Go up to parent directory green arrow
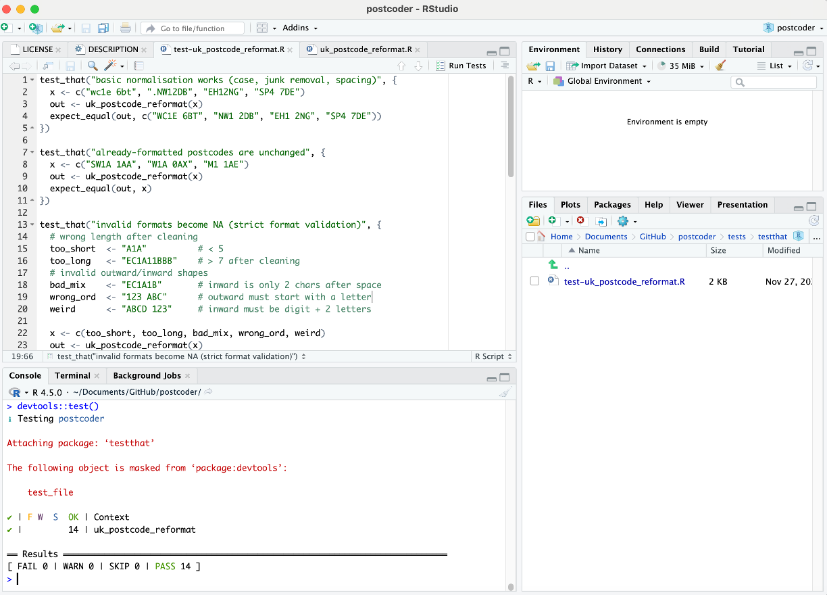This screenshot has width=827, height=595. click(x=553, y=265)
